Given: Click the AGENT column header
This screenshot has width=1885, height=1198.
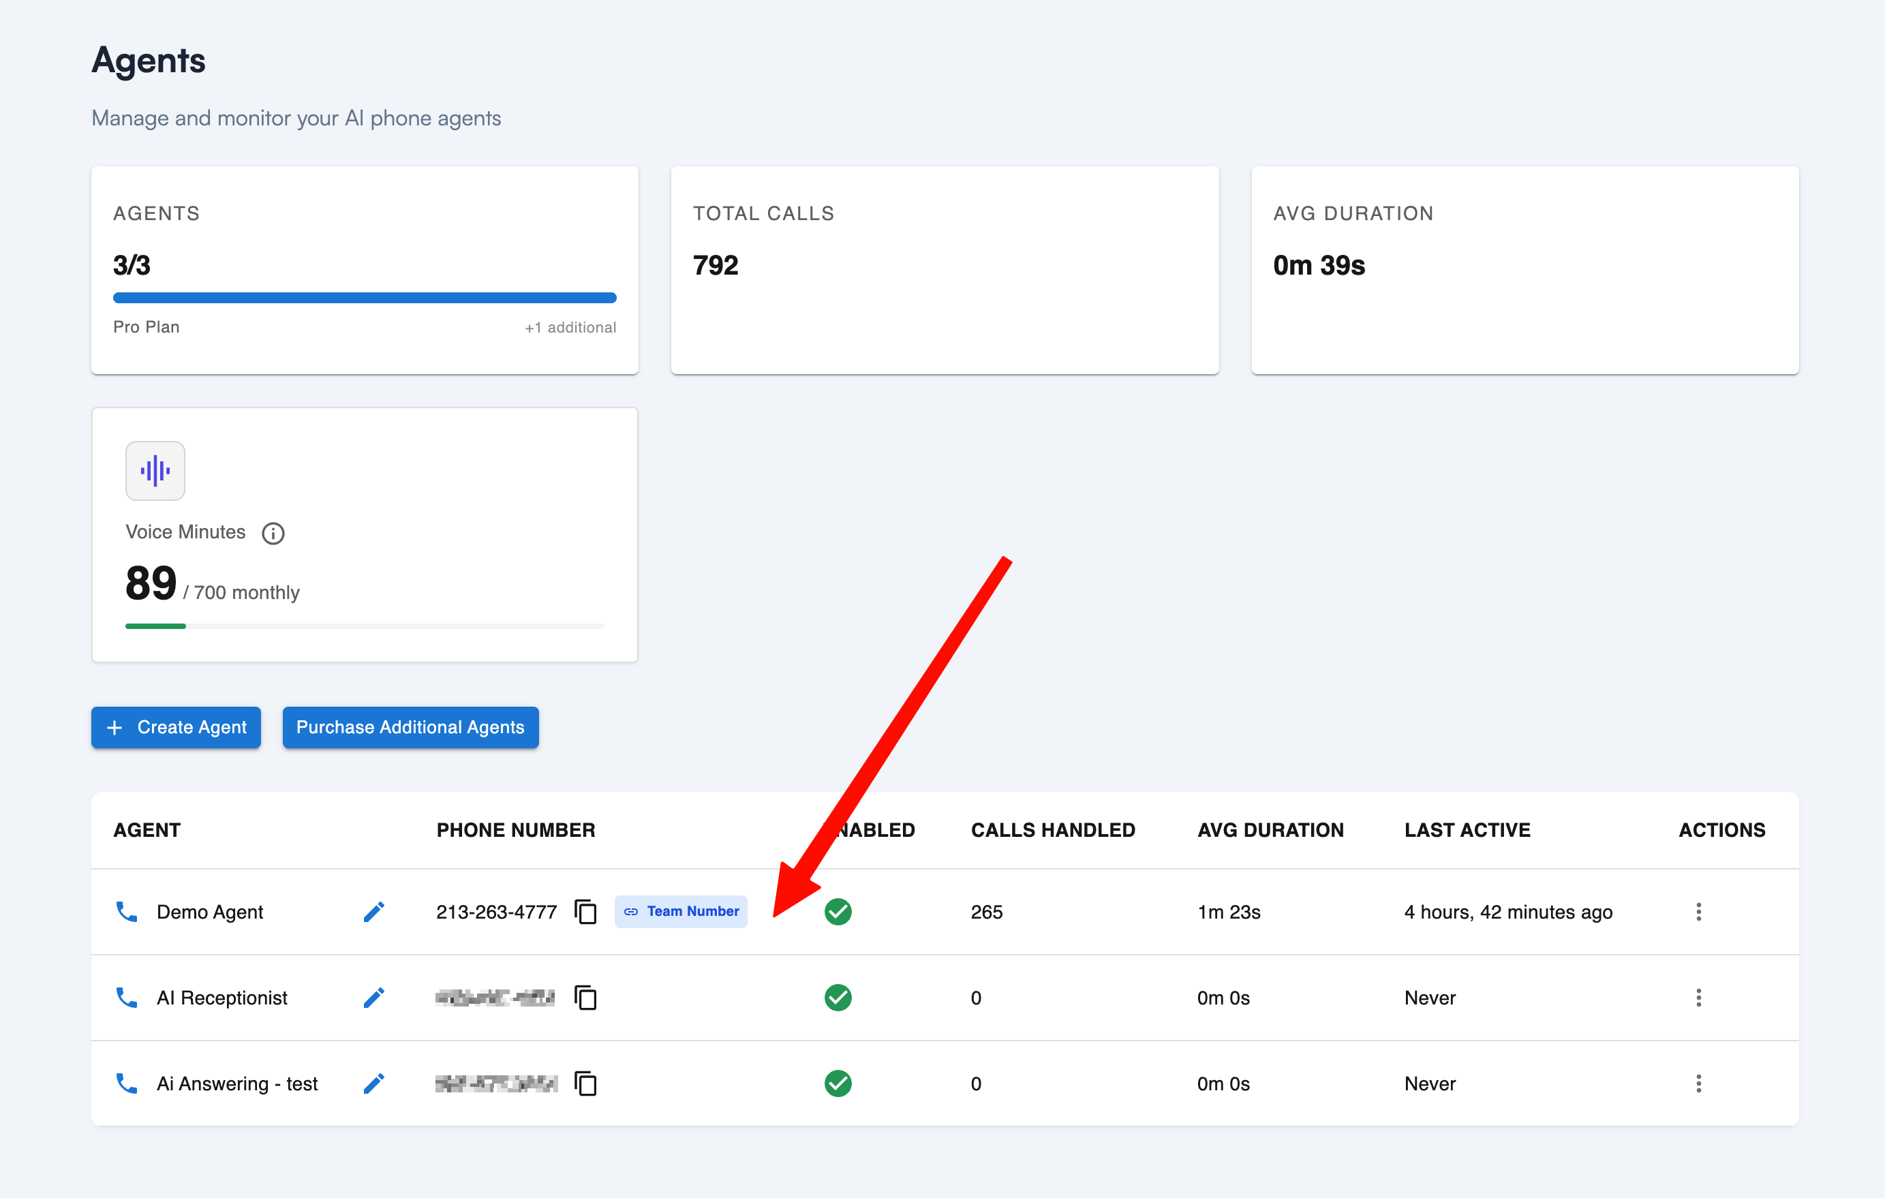Looking at the screenshot, I should click(147, 830).
